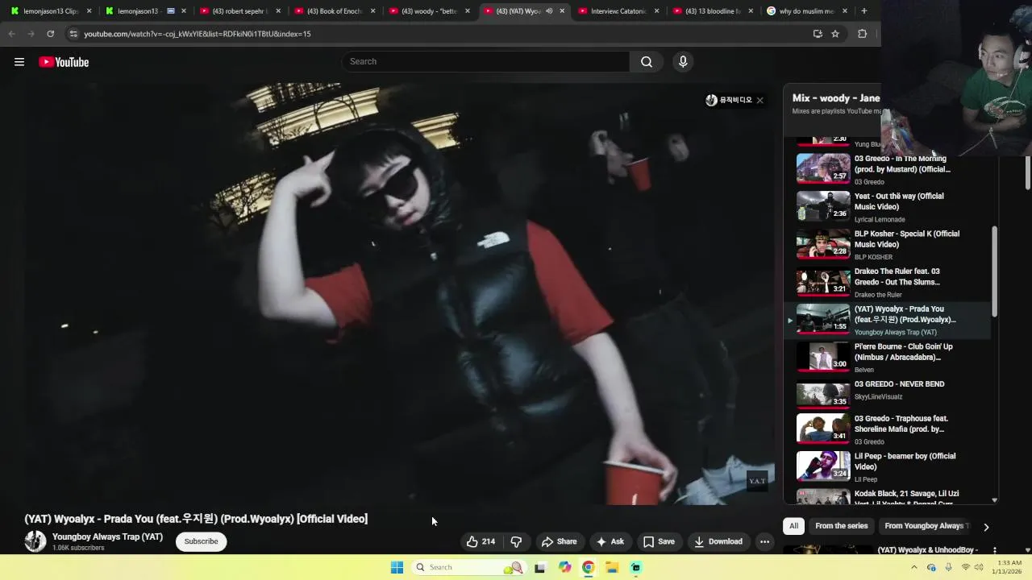Image resolution: width=1032 pixels, height=580 pixels.
Task: Open File Explorer from the taskbar
Action: pos(612,567)
